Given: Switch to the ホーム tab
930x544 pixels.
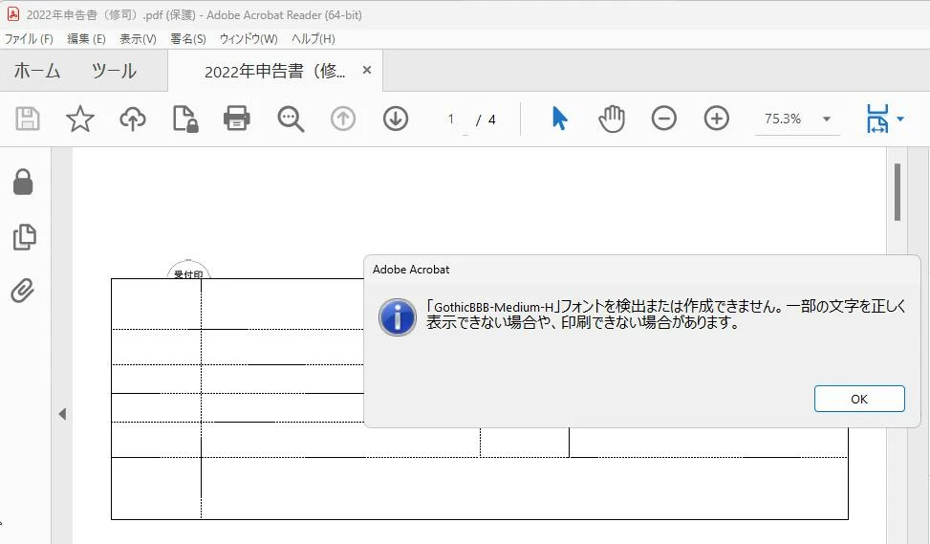Looking at the screenshot, I should pos(37,71).
